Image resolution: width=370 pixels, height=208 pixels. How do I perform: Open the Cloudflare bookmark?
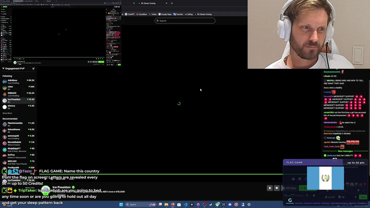[x=141, y=14]
